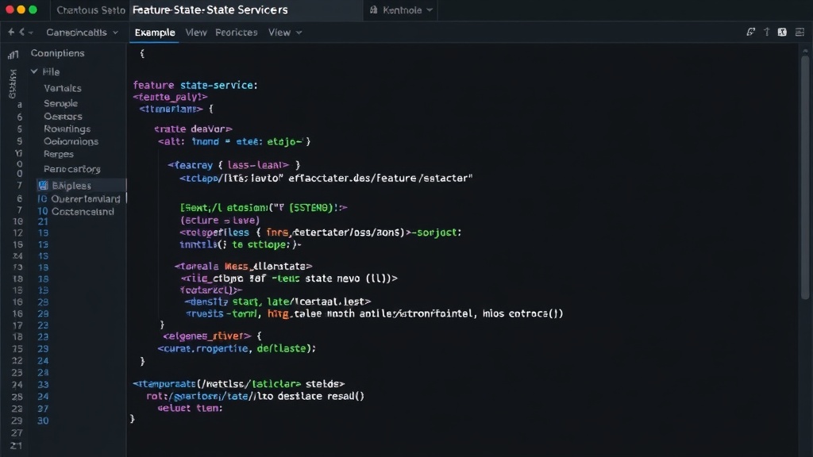Switch to the Example tab
Image resolution: width=813 pixels, height=457 pixels.
(x=155, y=32)
